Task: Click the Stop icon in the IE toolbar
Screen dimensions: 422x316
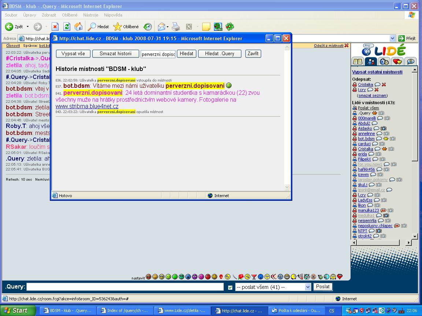Action: click(55, 27)
